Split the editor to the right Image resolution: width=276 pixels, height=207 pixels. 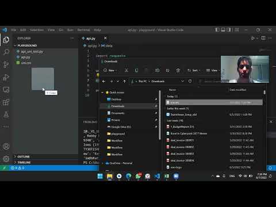(263, 38)
